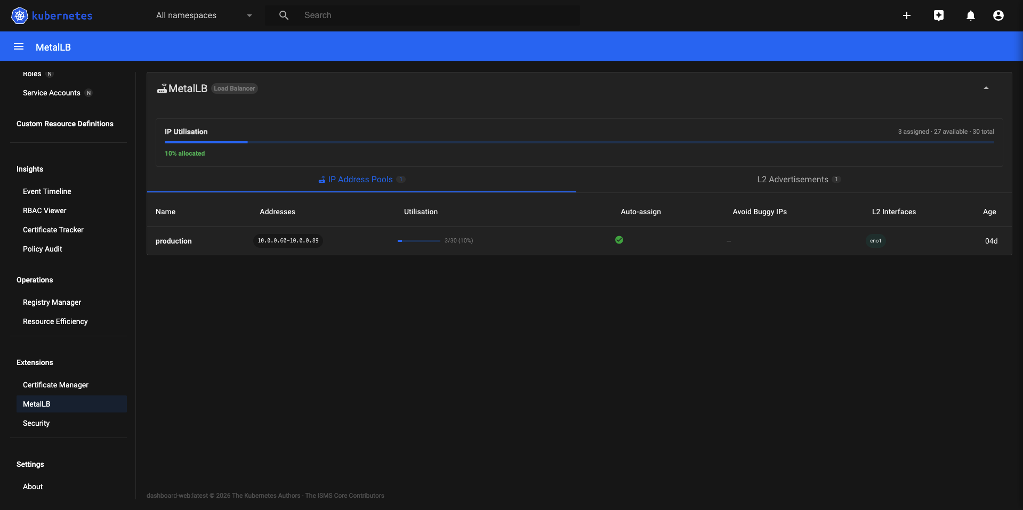Click the IP Address Pools tab icon
This screenshot has height=510, width=1023.
coord(322,180)
